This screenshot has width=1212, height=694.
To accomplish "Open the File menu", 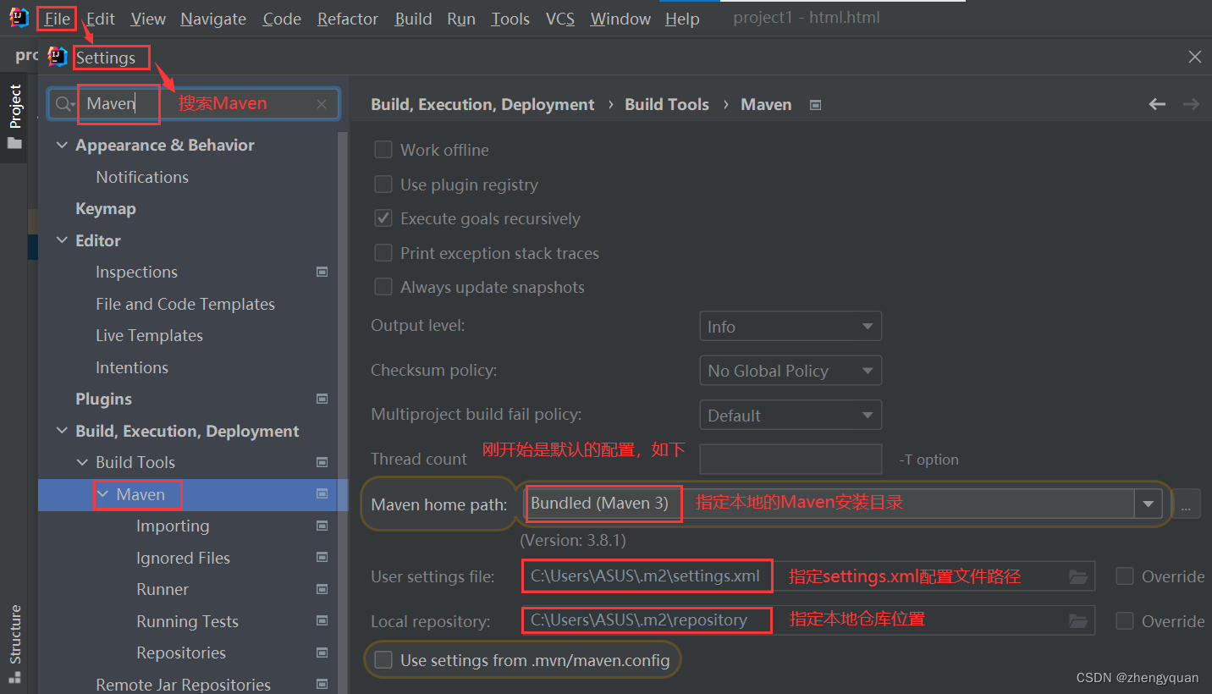I will (58, 19).
